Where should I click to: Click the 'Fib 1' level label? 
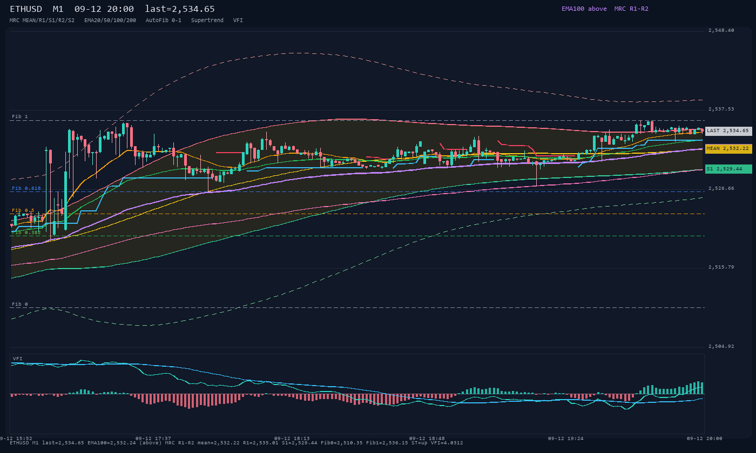click(20, 117)
